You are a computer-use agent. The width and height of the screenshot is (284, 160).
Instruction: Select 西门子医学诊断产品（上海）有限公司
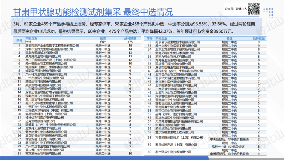tap(50, 60)
